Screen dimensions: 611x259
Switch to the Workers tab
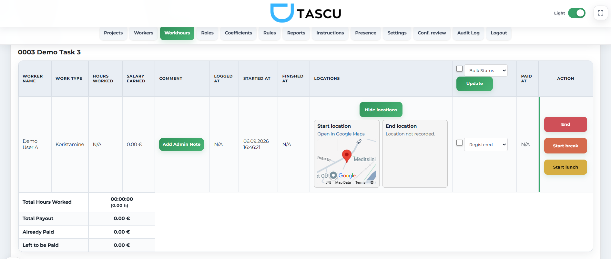point(144,33)
